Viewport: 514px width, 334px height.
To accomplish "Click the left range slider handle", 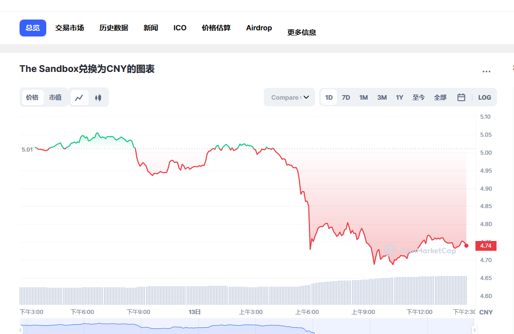I will tap(21, 330).
